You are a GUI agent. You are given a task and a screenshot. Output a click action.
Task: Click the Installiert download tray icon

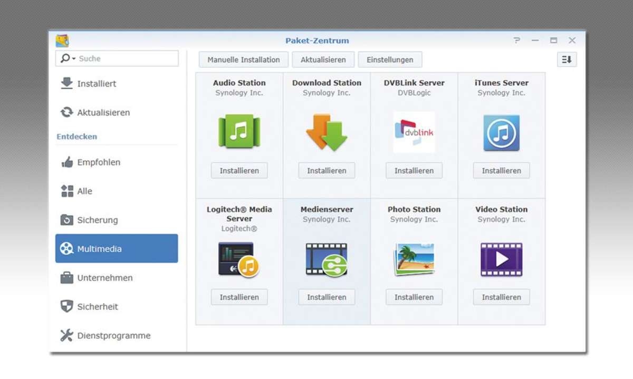pyautogui.click(x=66, y=84)
